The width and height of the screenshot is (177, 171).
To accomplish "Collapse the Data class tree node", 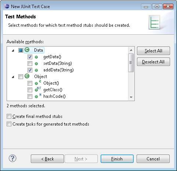I will coord(13,51).
